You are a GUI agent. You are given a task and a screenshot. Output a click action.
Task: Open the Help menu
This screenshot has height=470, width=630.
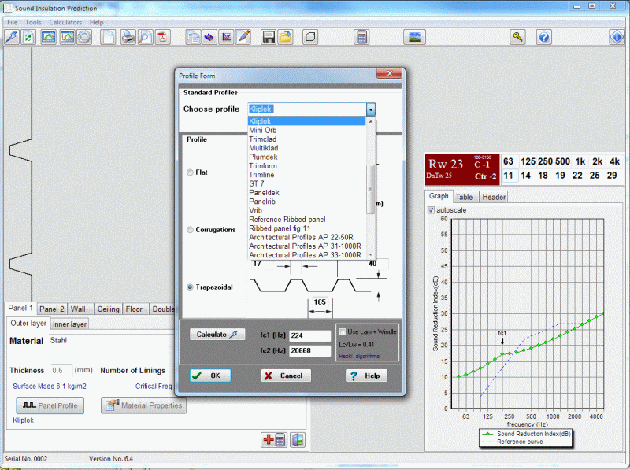(96, 23)
